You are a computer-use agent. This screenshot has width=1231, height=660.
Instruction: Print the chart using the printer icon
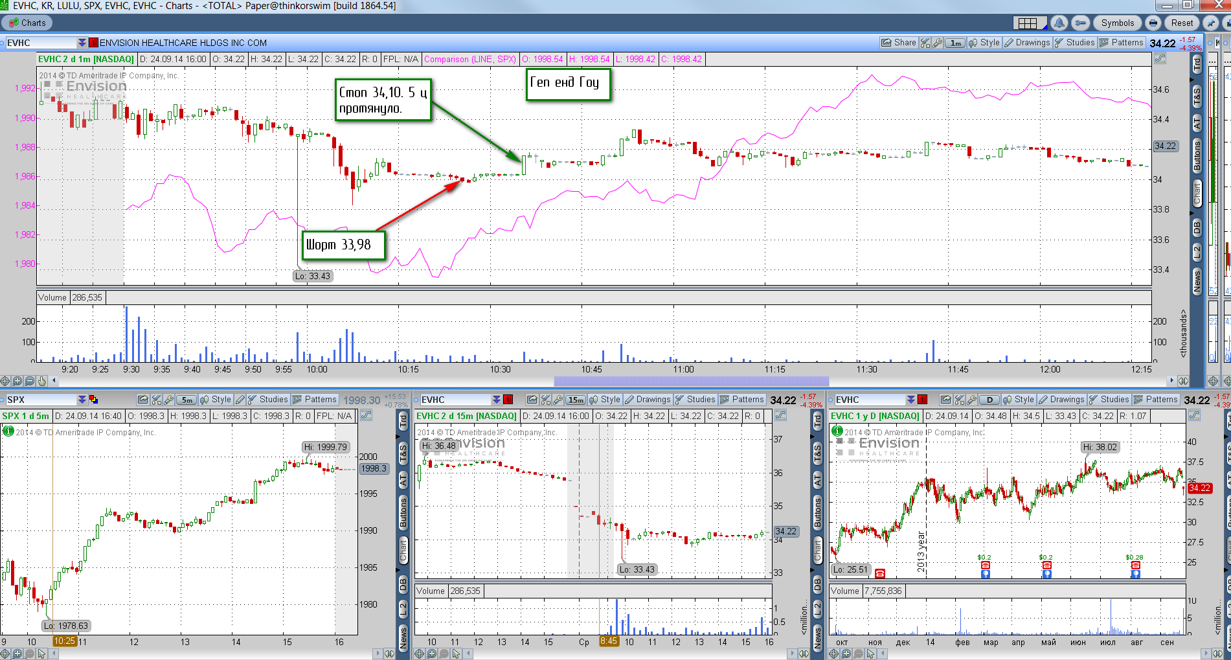1153,23
